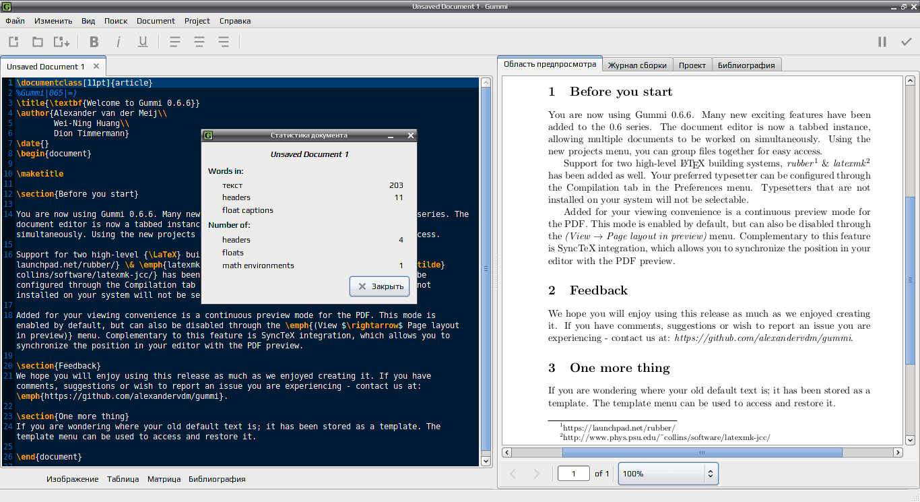Create a new document with toolbar icon
The height and width of the screenshot is (502, 920).
click(13, 42)
